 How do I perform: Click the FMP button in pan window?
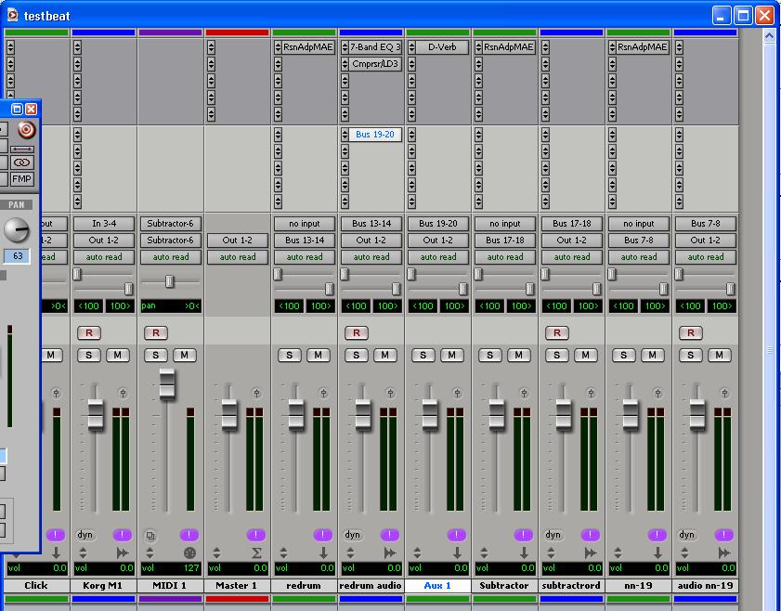pyautogui.click(x=22, y=179)
